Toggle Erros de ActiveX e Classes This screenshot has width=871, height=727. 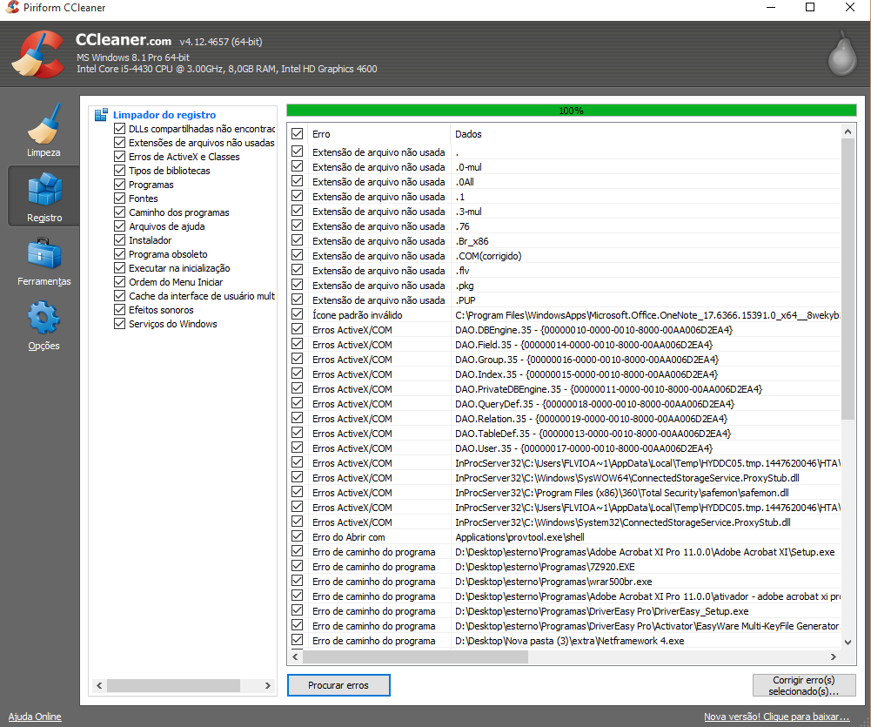point(119,157)
